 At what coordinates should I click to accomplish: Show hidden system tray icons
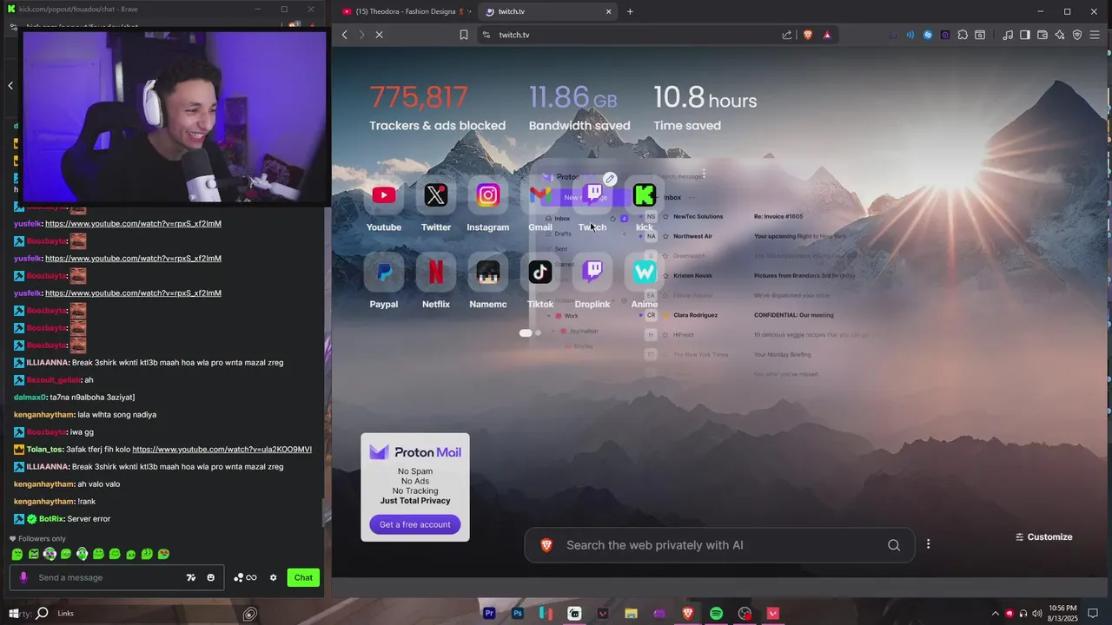tap(995, 614)
